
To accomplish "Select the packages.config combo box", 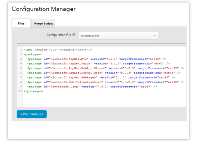I will [118, 36].
